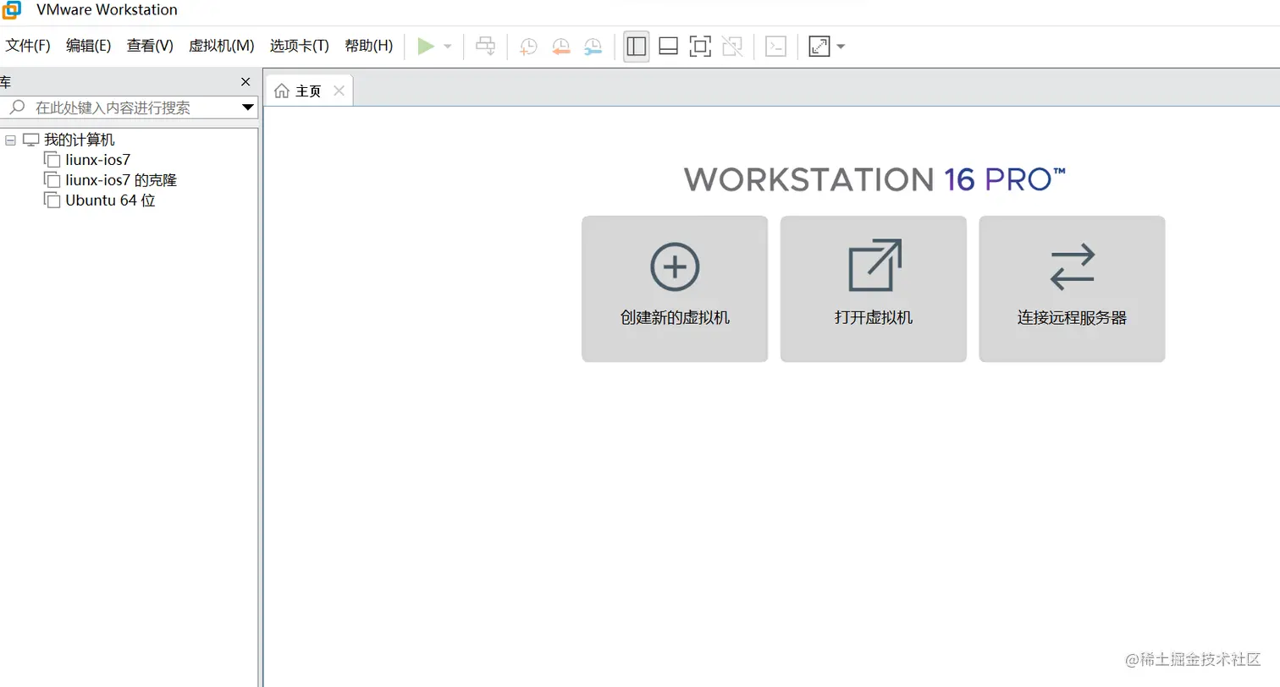Open the 编辑(E) menu
Viewport: 1280px width, 687px height.
point(89,46)
